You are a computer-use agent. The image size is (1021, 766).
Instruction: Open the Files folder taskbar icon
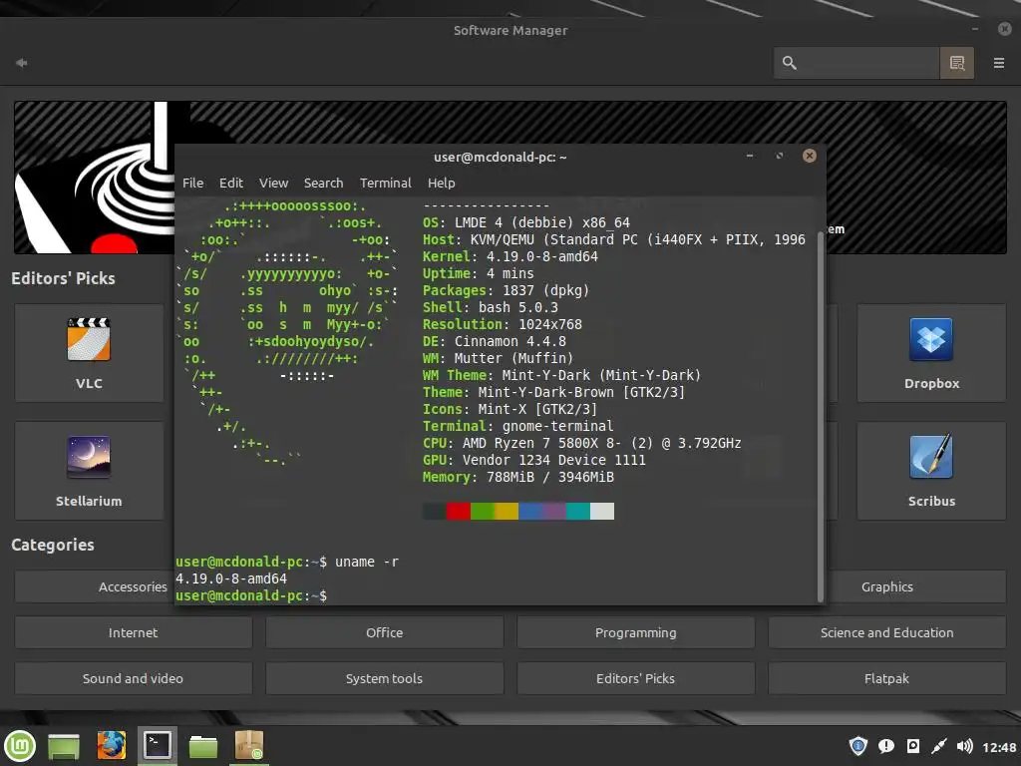(203, 746)
